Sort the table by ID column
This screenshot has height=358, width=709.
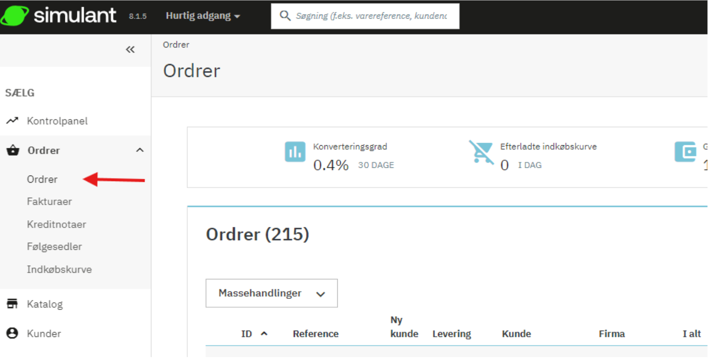tap(247, 334)
